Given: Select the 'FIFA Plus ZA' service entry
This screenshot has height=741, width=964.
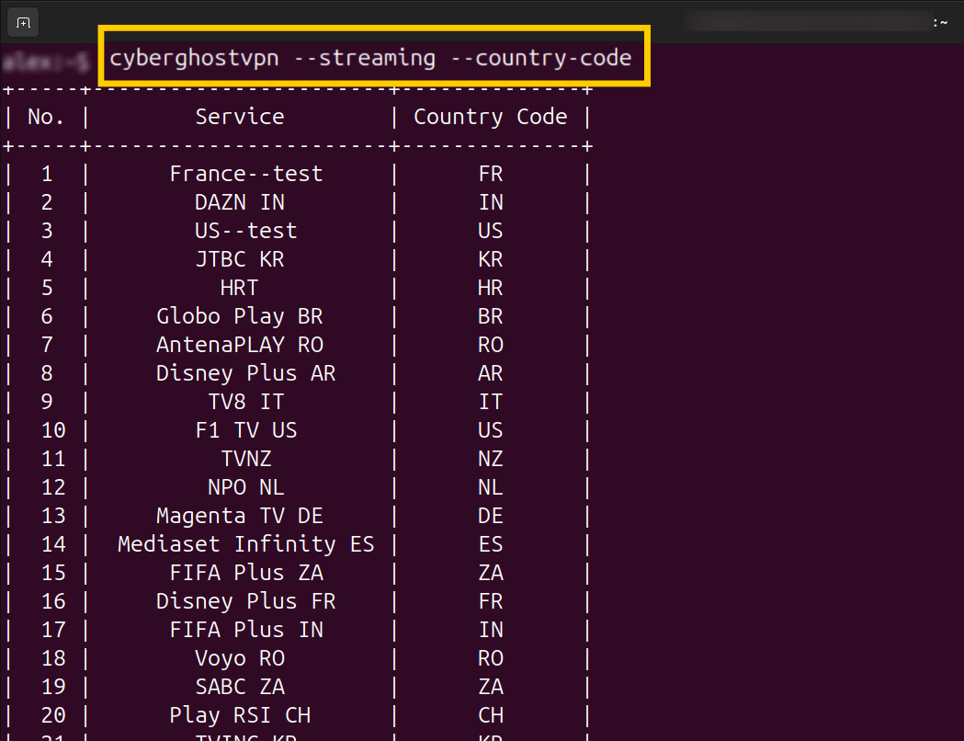Looking at the screenshot, I should click(246, 573).
